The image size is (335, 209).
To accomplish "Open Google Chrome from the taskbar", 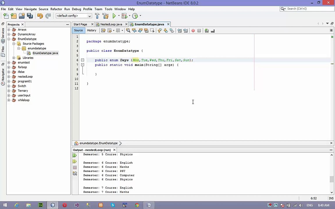I will (x=137, y=205).
